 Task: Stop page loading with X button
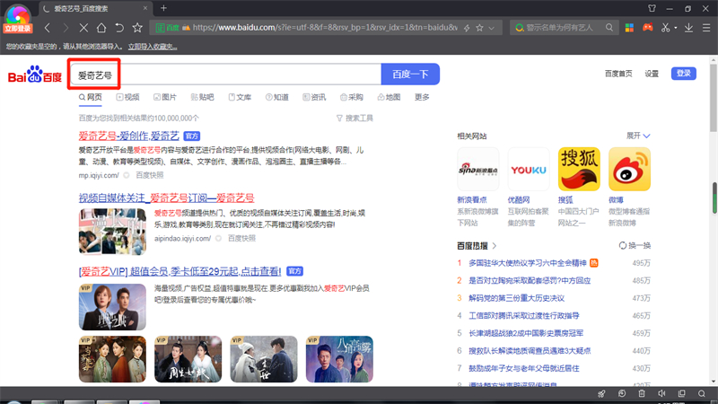pos(83,28)
